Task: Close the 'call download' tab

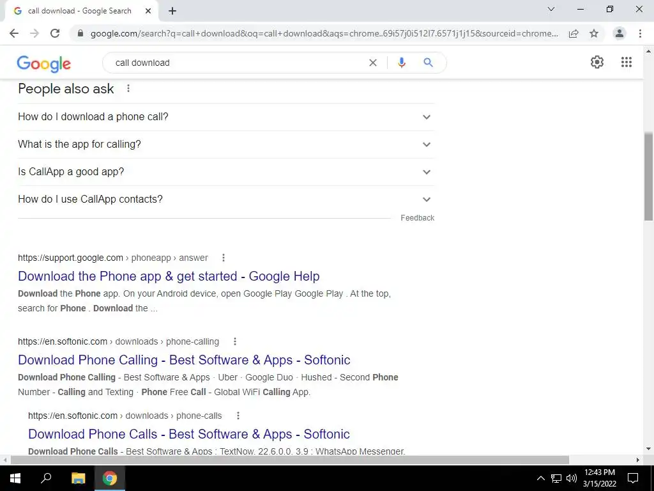Action: (x=148, y=11)
